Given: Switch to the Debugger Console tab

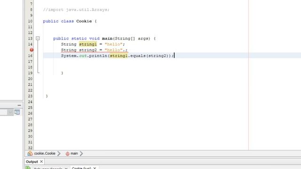Looking at the screenshot, I should point(48,168).
